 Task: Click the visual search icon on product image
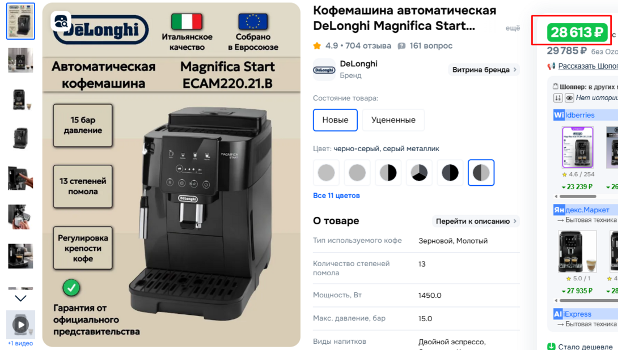(x=61, y=22)
